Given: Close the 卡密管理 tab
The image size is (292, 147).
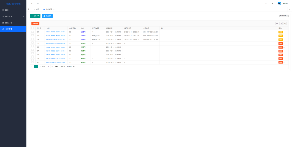Looking at the screenshot, I should (x=54, y=9).
